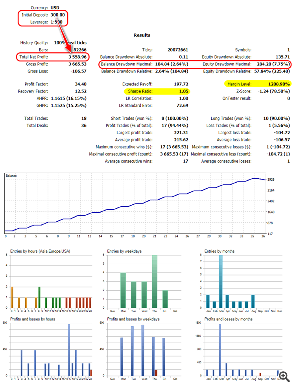
Task: Click the Currency value USD
Action: coord(55,7)
